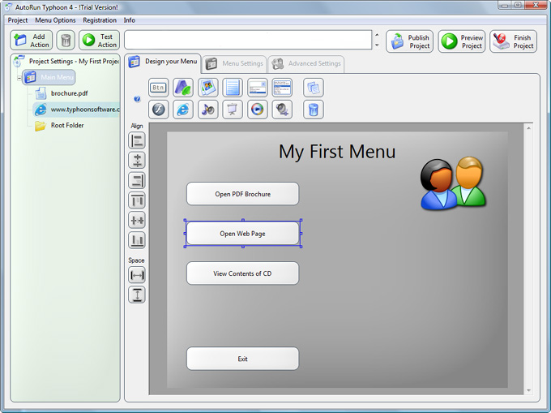
Task: Select brochure.pdf in the project tree
Action: (x=69, y=93)
